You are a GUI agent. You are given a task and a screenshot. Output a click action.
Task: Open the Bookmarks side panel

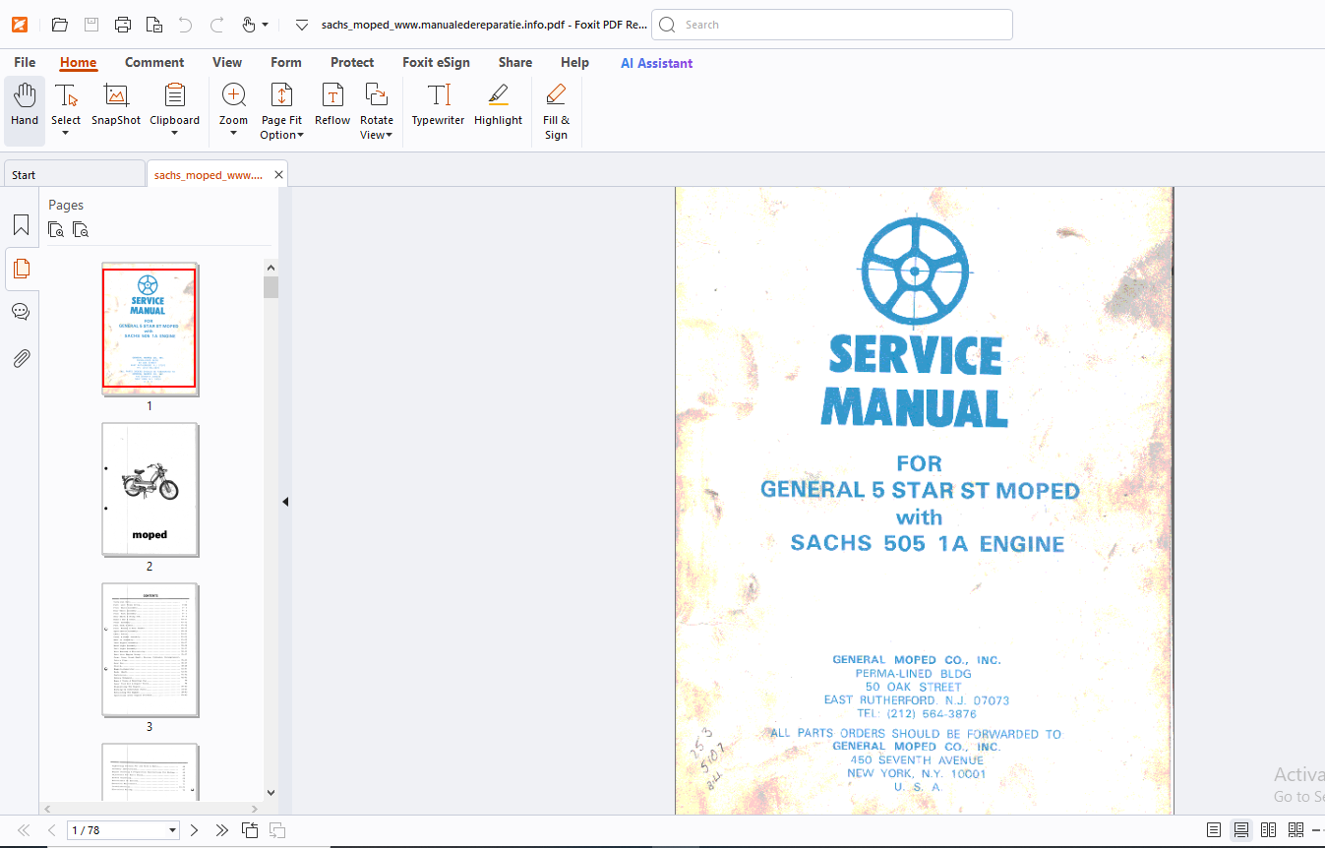[21, 225]
